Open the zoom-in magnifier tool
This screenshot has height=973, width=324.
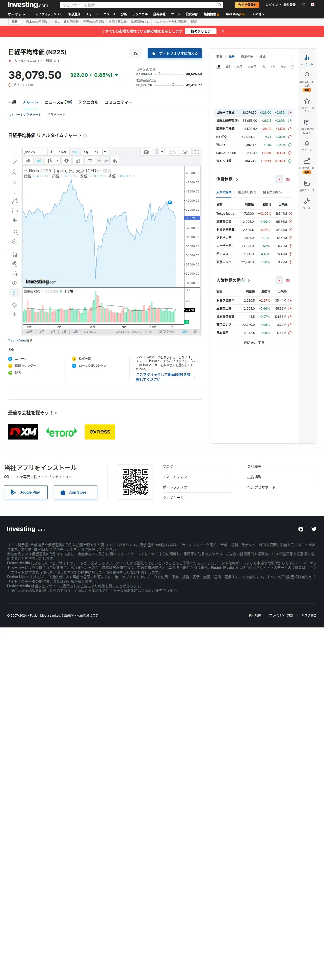pos(15,242)
